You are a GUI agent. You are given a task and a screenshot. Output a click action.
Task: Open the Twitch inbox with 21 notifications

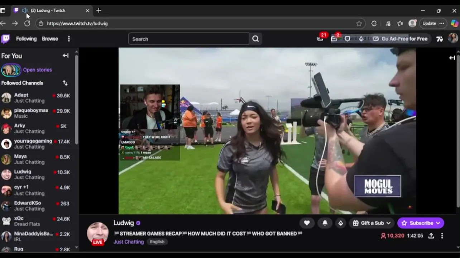320,39
